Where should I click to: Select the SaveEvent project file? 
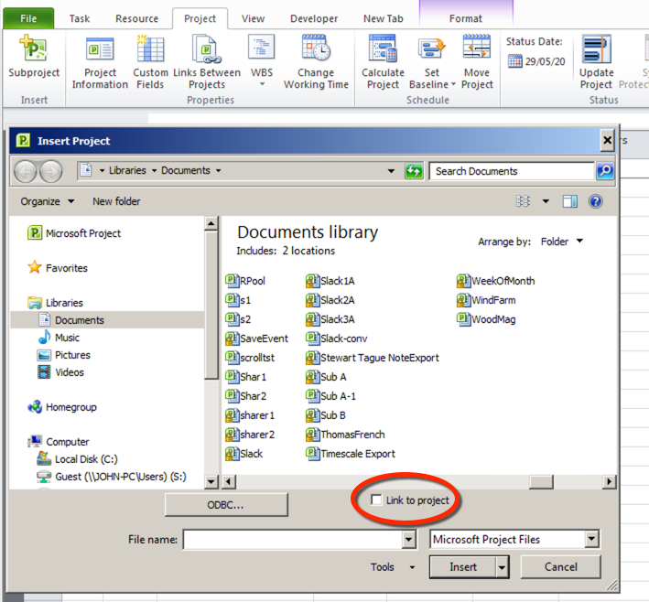tap(256, 339)
